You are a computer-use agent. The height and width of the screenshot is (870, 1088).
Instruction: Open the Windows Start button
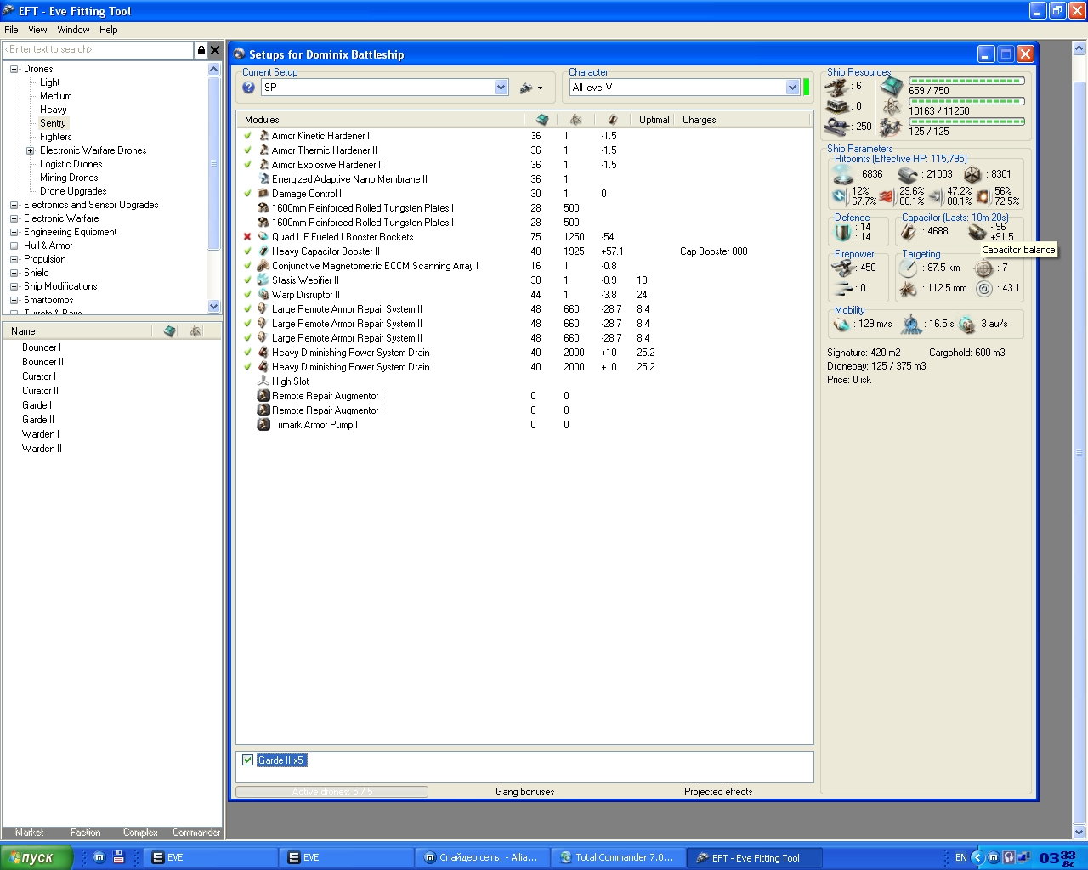(x=37, y=858)
